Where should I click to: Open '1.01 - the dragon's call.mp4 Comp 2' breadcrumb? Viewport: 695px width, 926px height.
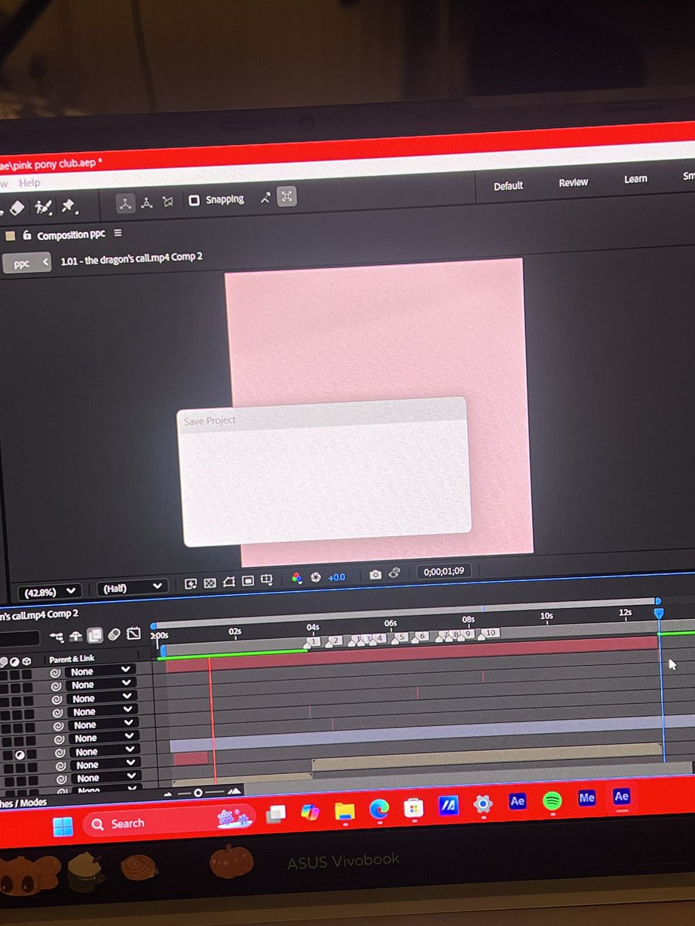click(131, 257)
